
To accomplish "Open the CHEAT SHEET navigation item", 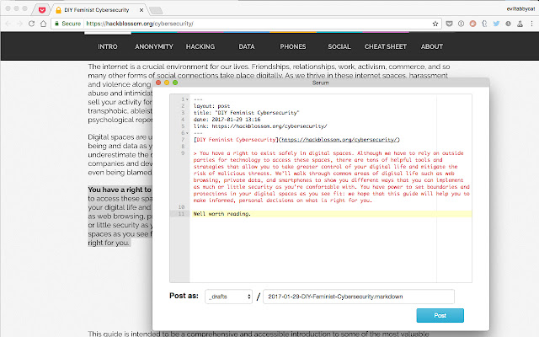I will click(x=386, y=46).
